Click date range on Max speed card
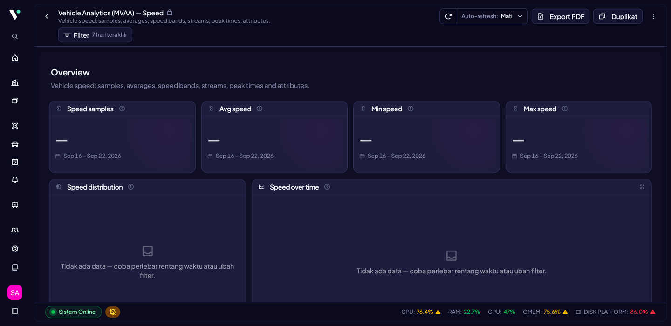671x326 pixels. click(x=549, y=156)
